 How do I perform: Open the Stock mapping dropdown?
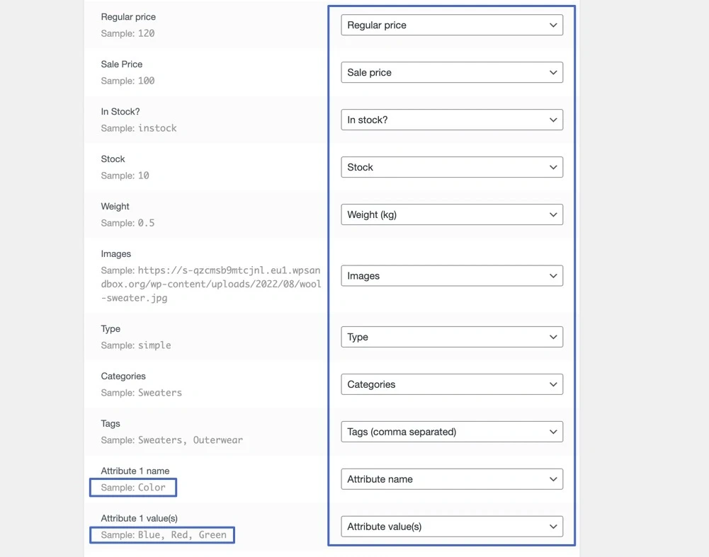(x=451, y=168)
